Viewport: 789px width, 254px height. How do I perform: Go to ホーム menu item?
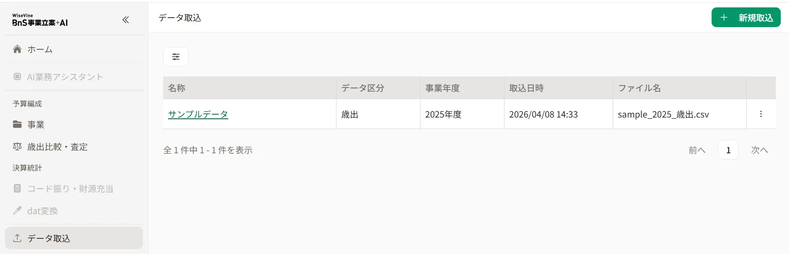pyautogui.click(x=74, y=49)
